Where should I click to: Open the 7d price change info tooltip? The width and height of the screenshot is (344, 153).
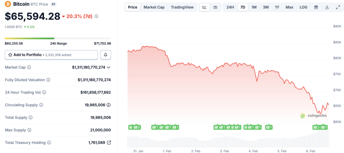click(97, 16)
